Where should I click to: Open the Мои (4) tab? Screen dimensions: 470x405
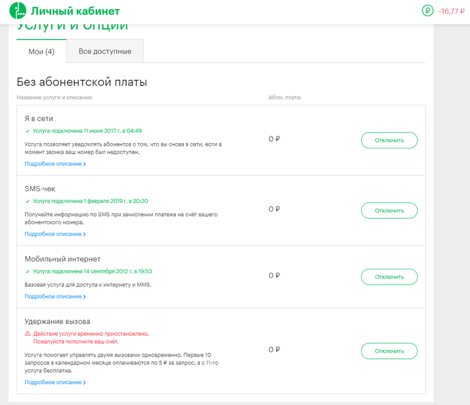tap(42, 52)
